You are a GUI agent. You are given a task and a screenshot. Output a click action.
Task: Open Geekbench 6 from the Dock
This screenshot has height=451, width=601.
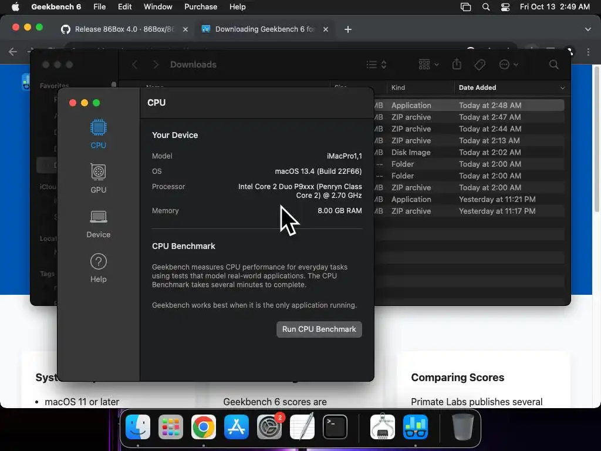[416, 427]
